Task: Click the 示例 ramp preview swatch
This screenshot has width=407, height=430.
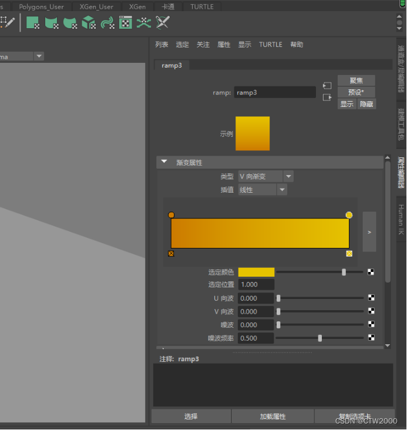Action: 253,133
